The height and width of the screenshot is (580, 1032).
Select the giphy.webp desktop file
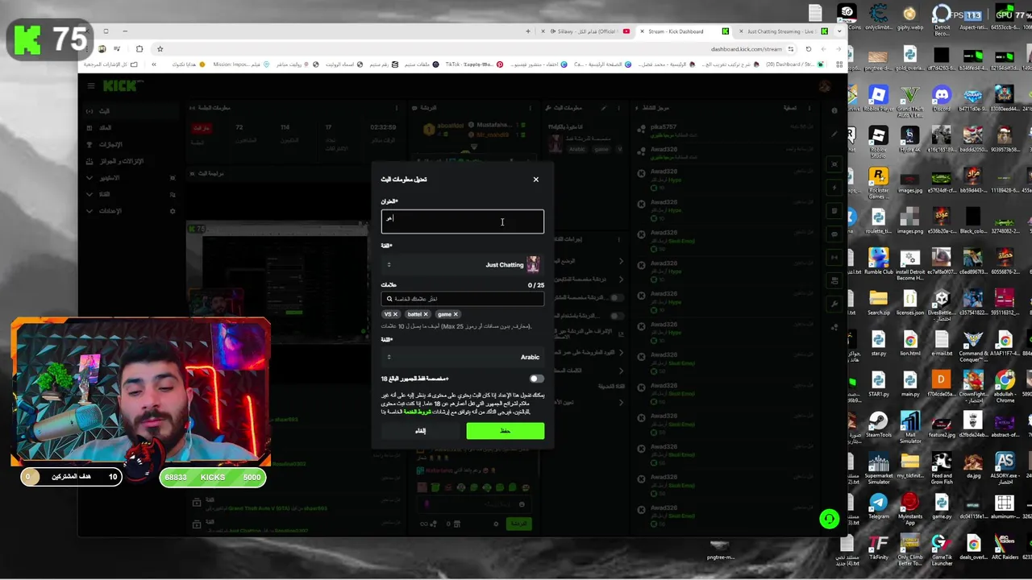[910, 18]
